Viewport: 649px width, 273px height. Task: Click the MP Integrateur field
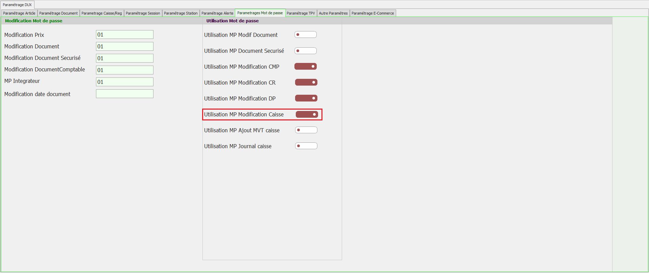point(125,82)
